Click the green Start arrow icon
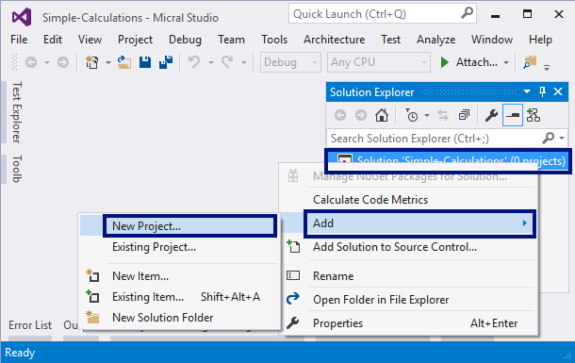Image resolution: width=575 pixels, height=363 pixels. [444, 62]
